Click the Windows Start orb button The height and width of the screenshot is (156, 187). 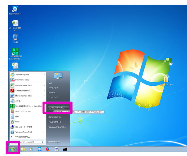click(x=12, y=149)
